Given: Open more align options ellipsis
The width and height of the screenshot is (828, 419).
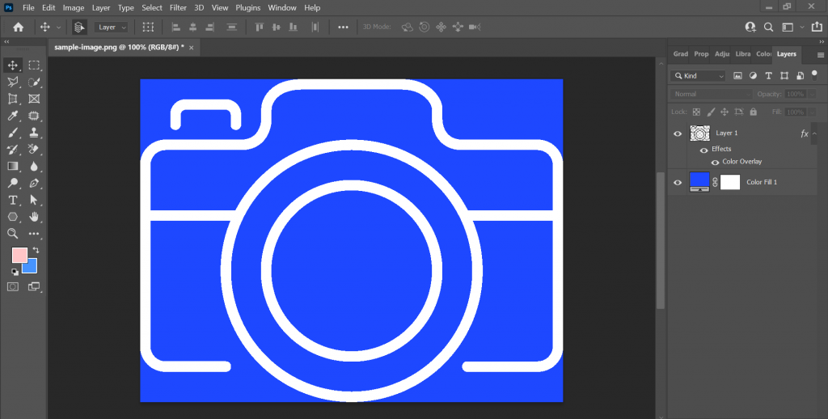Looking at the screenshot, I should (343, 27).
